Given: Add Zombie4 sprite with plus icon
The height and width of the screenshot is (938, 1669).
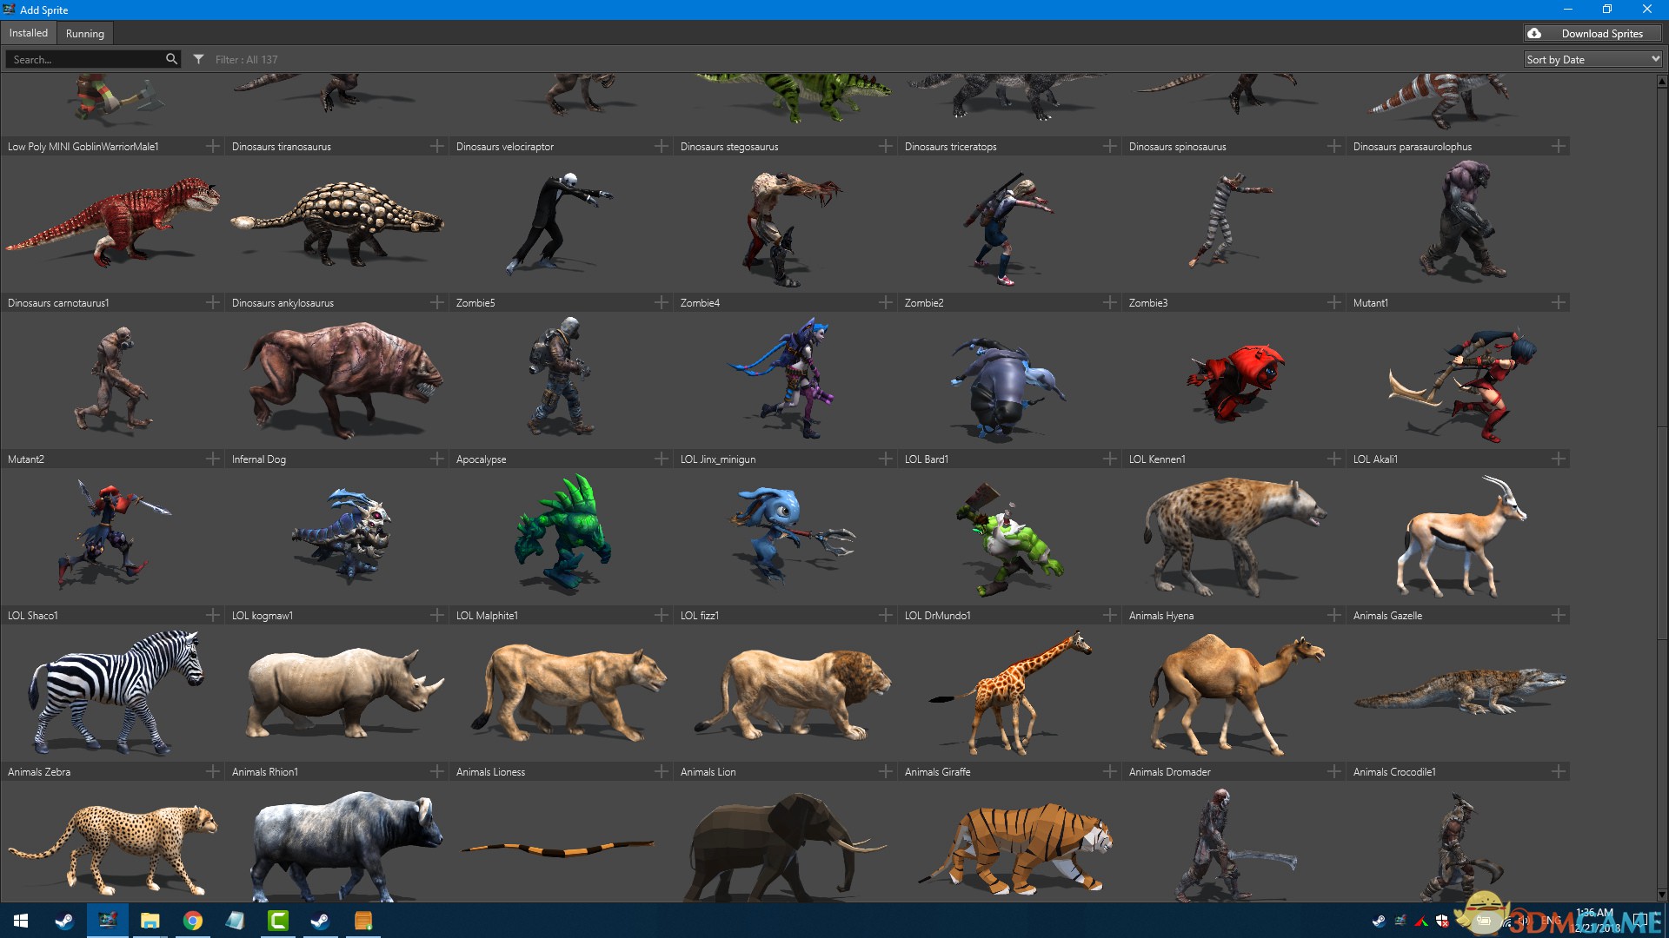Looking at the screenshot, I should click(x=886, y=302).
